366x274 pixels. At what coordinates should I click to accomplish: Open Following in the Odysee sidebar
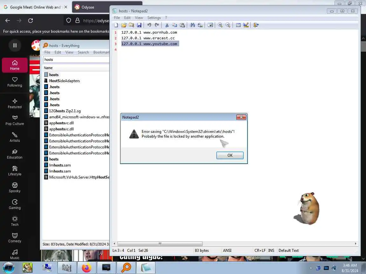[15, 82]
